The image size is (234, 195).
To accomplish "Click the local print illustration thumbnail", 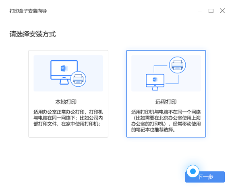I will (x=68, y=73).
